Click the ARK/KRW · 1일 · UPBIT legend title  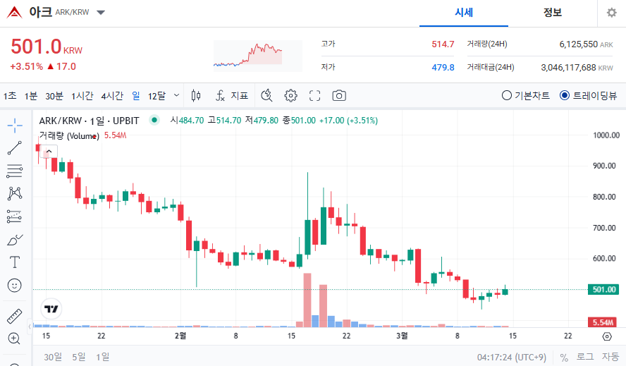(x=89, y=121)
